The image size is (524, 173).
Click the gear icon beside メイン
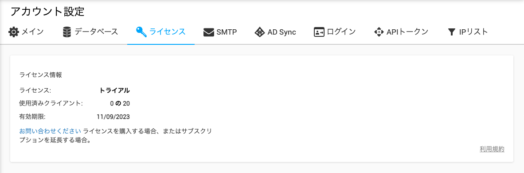14,32
